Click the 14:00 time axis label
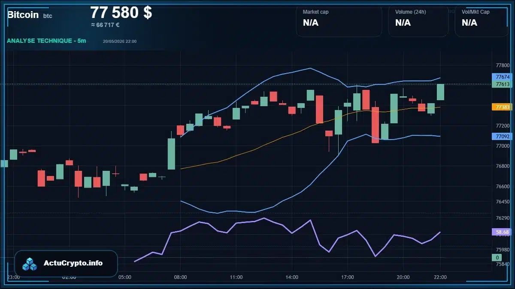Viewport: 515px width, 289px height. (x=292, y=277)
